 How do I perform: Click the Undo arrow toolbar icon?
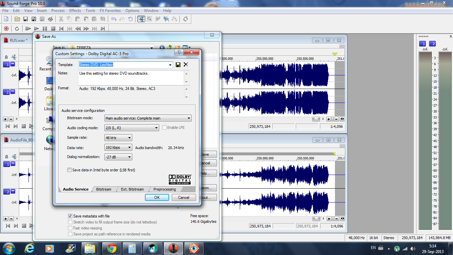(114, 19)
